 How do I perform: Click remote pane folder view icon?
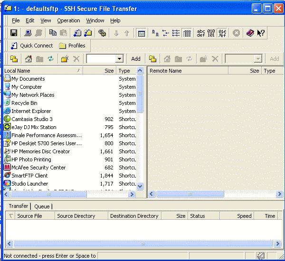[152, 59]
